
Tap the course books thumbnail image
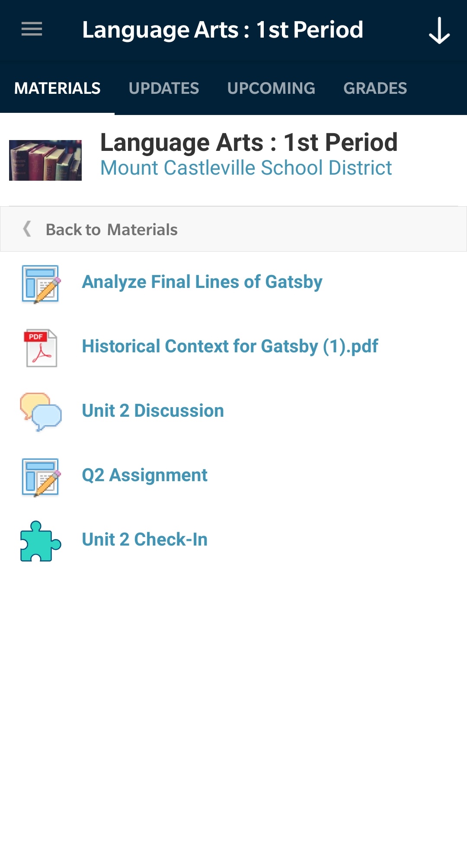[x=45, y=160]
